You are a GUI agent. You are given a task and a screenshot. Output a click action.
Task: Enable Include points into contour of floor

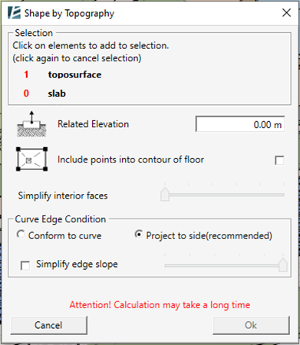(279, 160)
